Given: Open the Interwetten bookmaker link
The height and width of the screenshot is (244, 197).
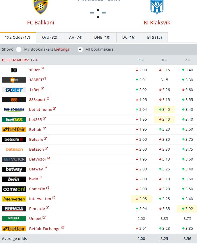Looking at the screenshot, I should tap(40, 199).
